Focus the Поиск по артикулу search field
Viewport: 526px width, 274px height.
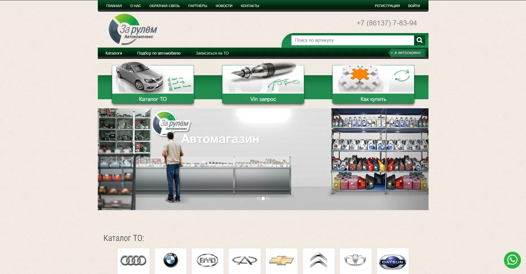click(352, 40)
